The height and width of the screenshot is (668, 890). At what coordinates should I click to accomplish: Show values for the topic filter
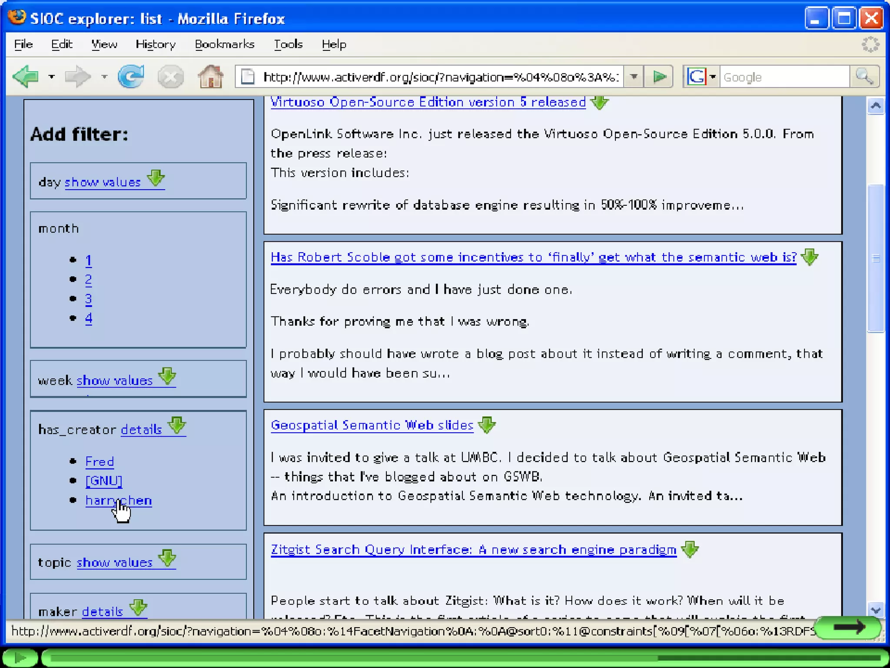point(115,562)
